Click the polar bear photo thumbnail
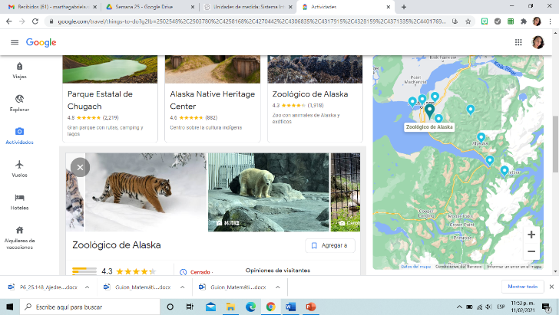Image resolution: width=559 pixels, height=315 pixels. (268, 192)
